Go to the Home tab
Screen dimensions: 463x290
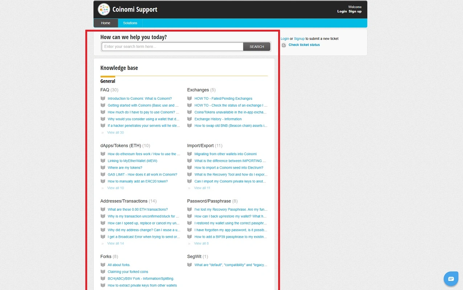coord(106,23)
